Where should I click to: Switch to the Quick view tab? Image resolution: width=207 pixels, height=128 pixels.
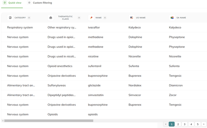tap(12, 3)
